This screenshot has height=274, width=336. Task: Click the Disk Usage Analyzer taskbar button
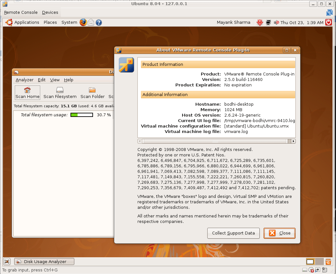click(x=44, y=261)
